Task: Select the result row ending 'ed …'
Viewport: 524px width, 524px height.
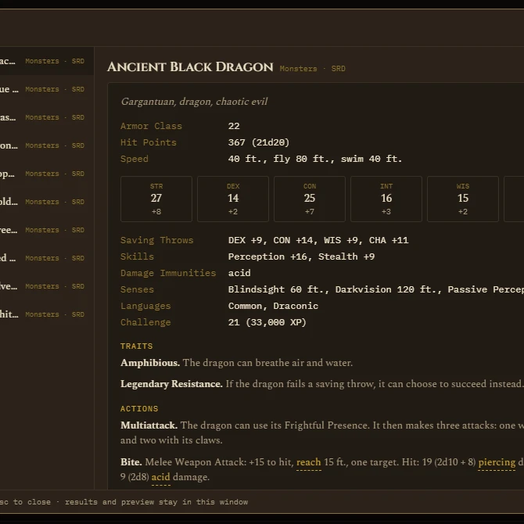Action: (x=47, y=258)
